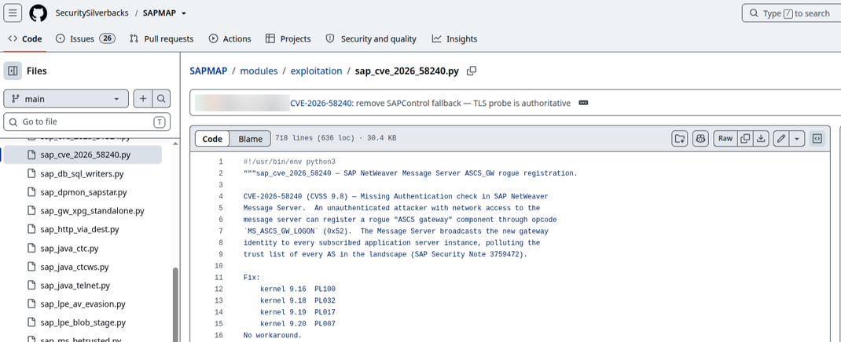The width and height of the screenshot is (841, 342).
Task: Focus the Go to file field
Action: click(x=87, y=122)
